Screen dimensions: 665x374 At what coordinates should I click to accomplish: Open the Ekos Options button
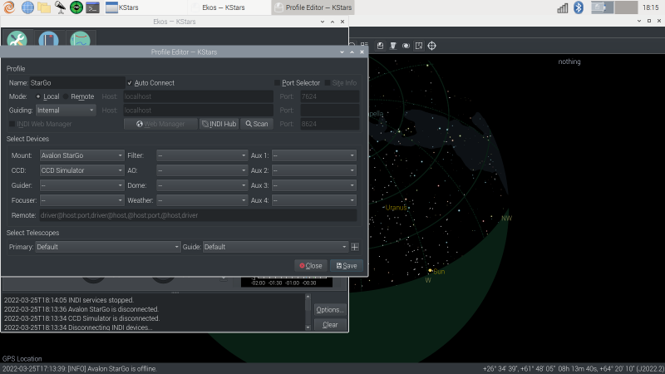click(x=330, y=310)
